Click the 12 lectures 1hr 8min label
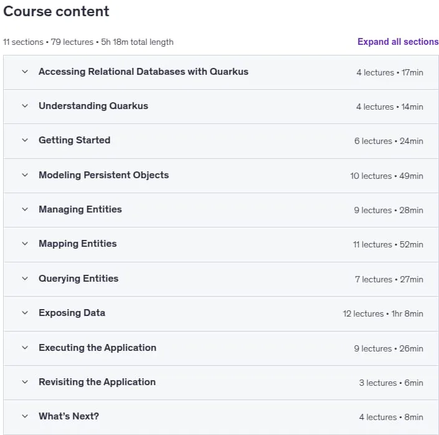This screenshot has width=439, height=435. [383, 313]
